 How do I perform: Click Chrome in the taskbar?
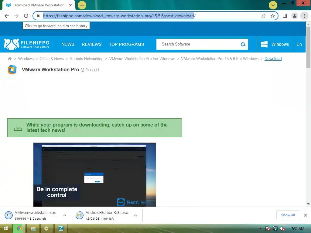(19, 228)
